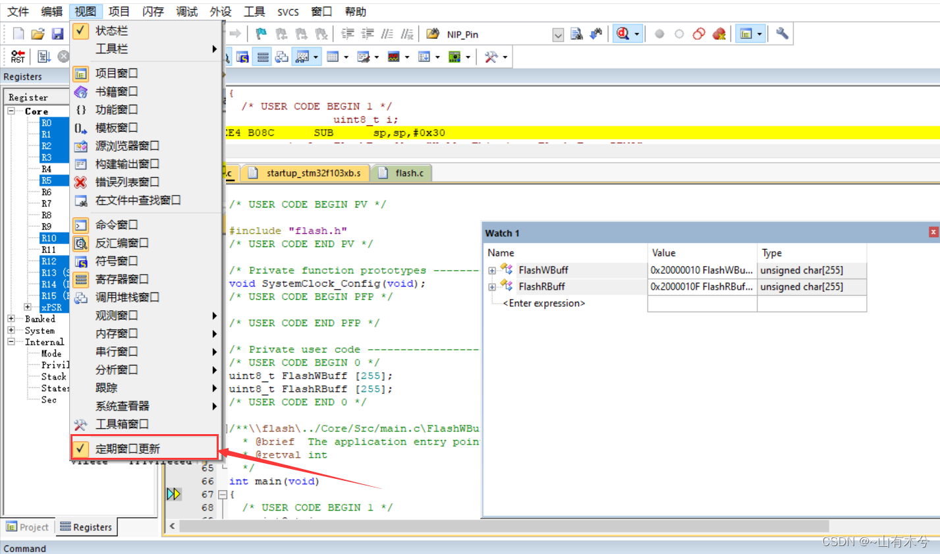Expand the Banked register group
Screen dimensions: 940x554
tap(11, 319)
